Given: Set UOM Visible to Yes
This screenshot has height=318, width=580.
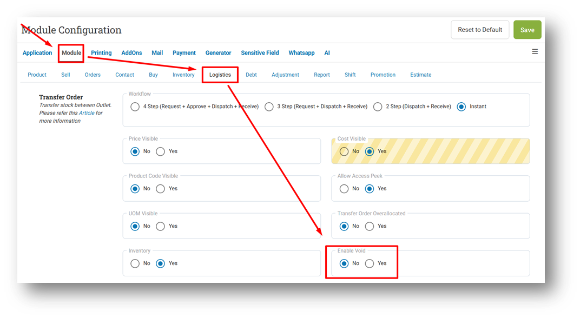Looking at the screenshot, I should click(x=160, y=226).
